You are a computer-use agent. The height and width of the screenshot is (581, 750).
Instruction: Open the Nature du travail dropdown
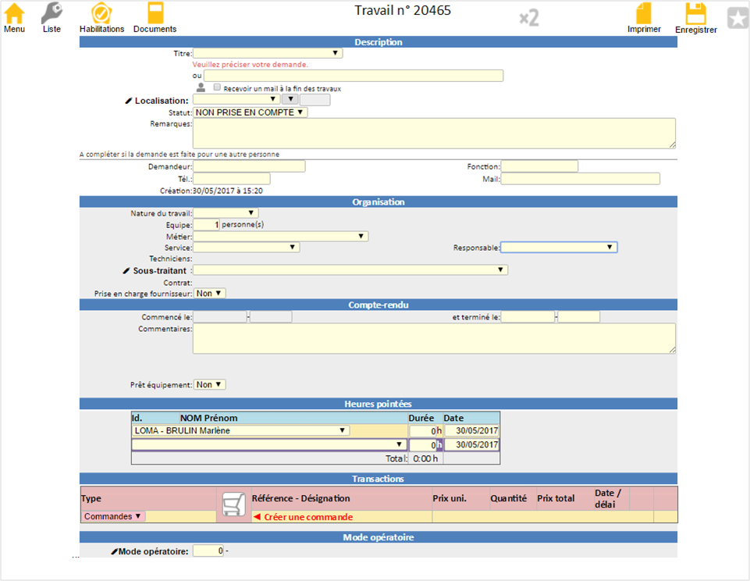click(226, 213)
